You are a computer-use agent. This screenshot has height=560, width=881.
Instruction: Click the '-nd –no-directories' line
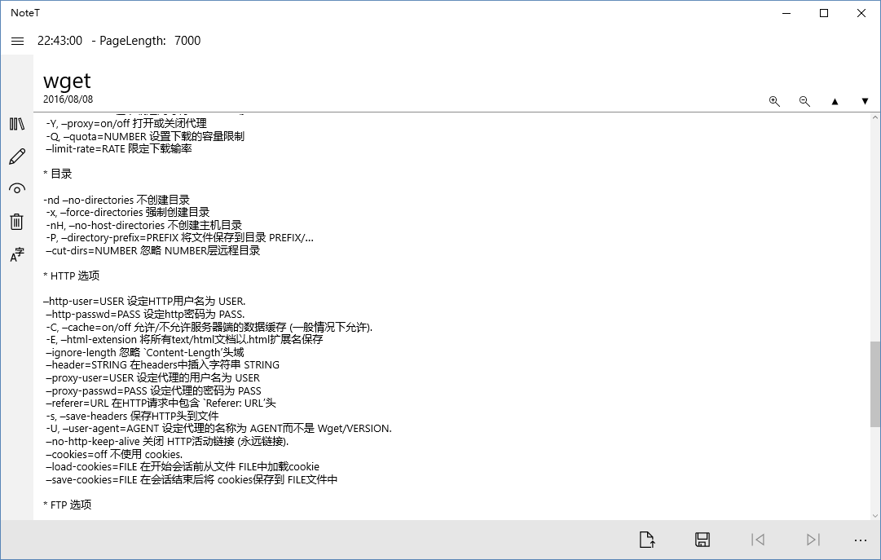click(117, 201)
